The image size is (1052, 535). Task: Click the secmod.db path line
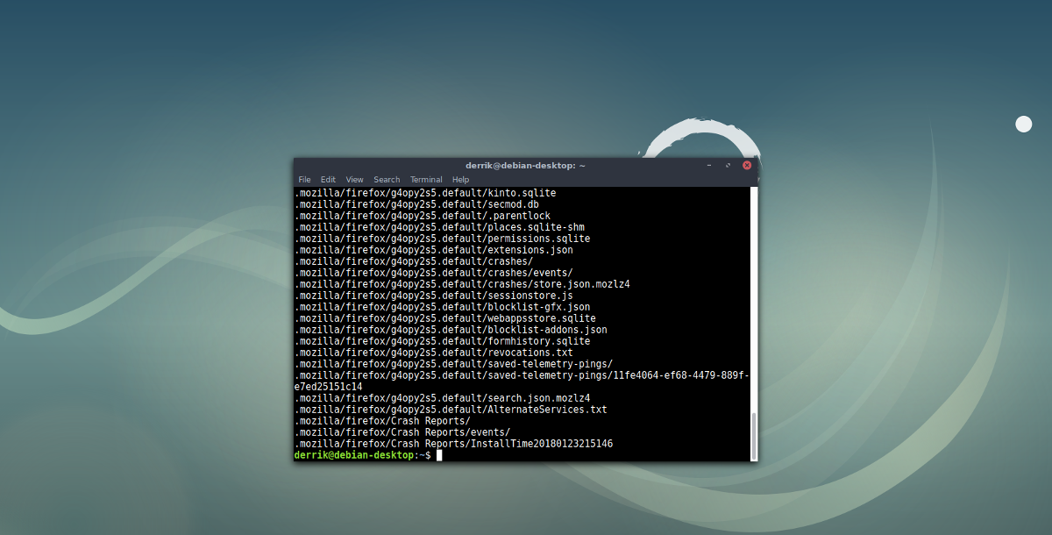click(x=416, y=204)
